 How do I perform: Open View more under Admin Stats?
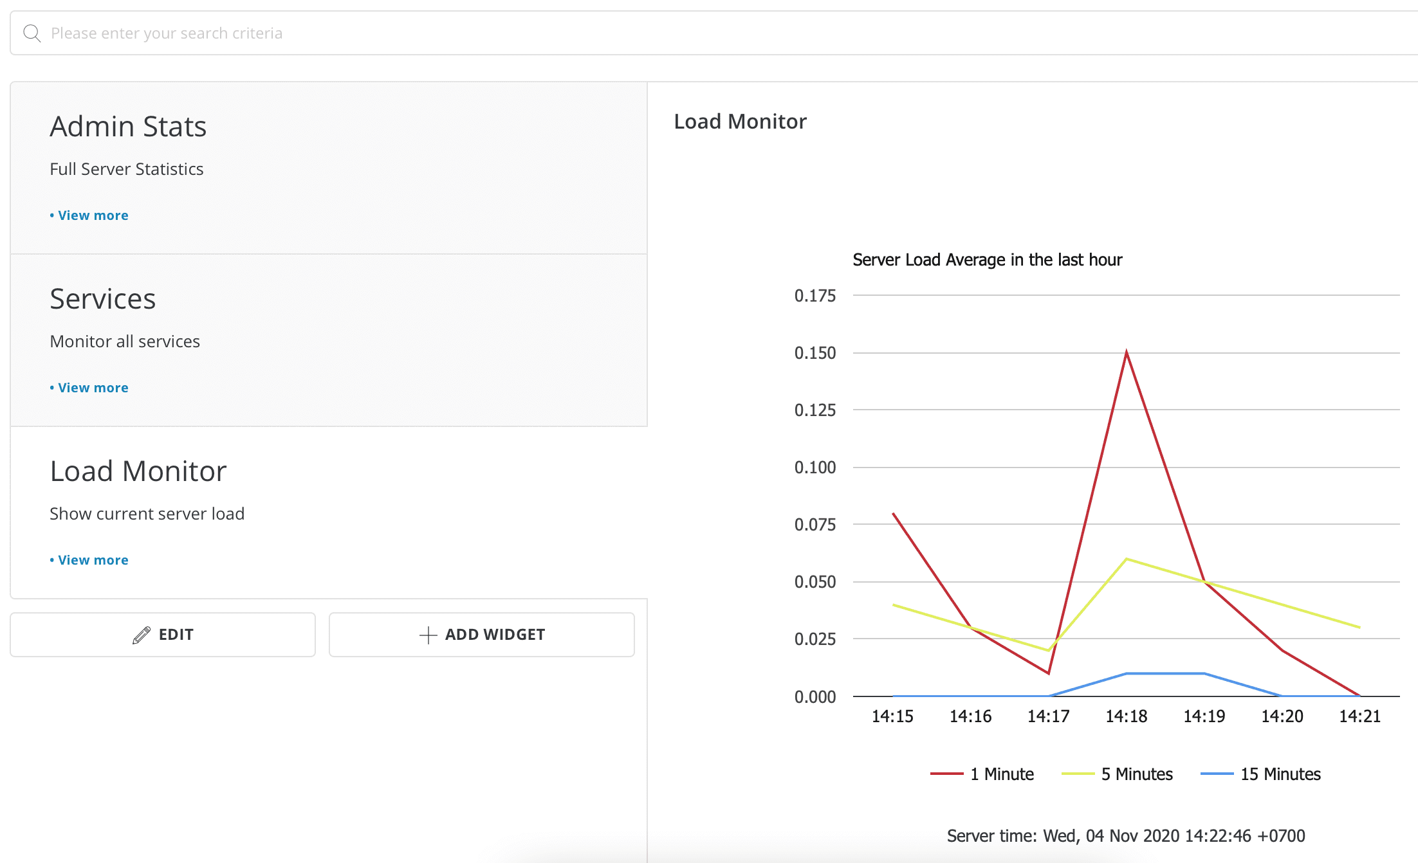tap(93, 215)
